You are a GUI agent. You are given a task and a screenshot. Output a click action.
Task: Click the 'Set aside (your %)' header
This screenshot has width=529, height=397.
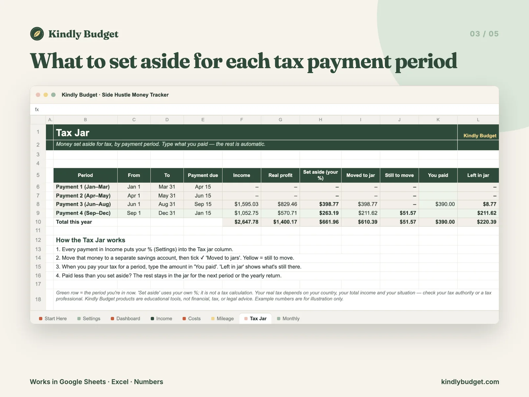click(x=320, y=175)
